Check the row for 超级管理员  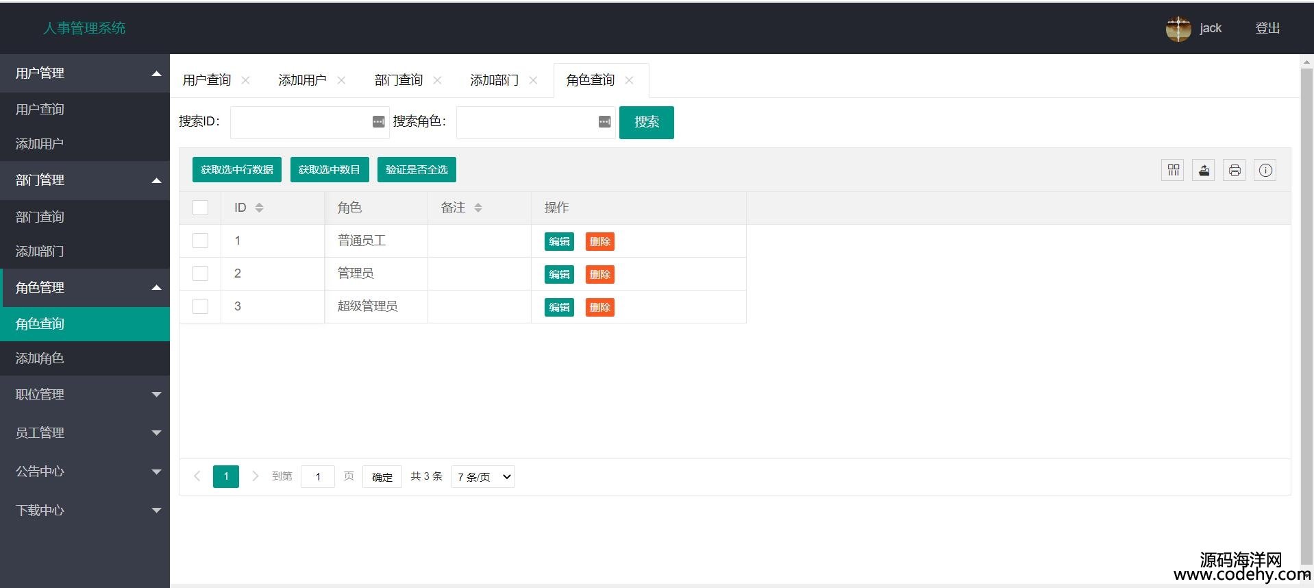[200, 306]
